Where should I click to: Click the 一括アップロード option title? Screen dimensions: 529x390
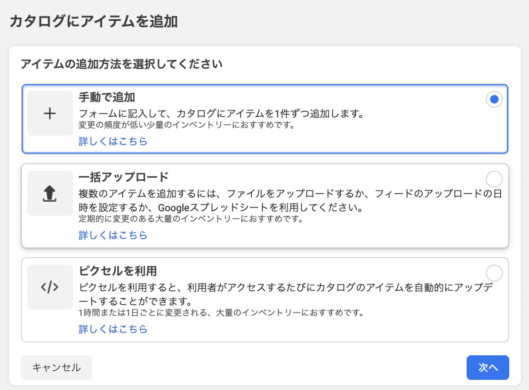(123, 177)
